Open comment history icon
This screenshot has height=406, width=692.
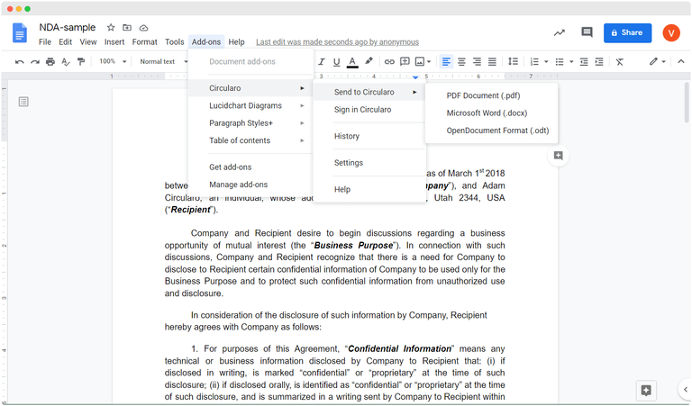(587, 32)
